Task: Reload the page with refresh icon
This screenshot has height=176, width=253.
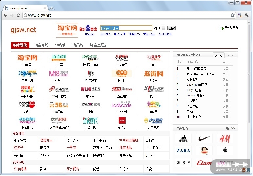Action: point(18,15)
